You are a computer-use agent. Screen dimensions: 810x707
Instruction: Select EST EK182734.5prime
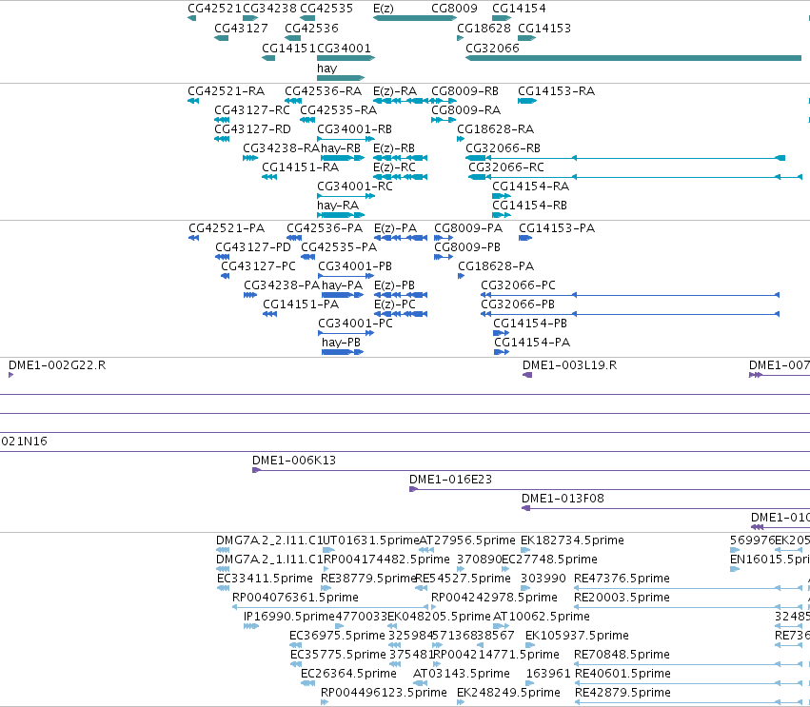coord(572,540)
